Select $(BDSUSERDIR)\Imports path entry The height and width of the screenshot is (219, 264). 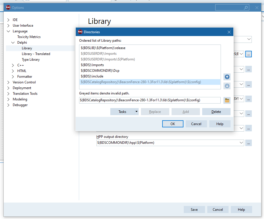tap(150, 54)
